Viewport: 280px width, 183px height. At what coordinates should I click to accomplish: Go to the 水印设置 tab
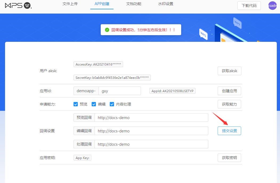pos(166,4)
